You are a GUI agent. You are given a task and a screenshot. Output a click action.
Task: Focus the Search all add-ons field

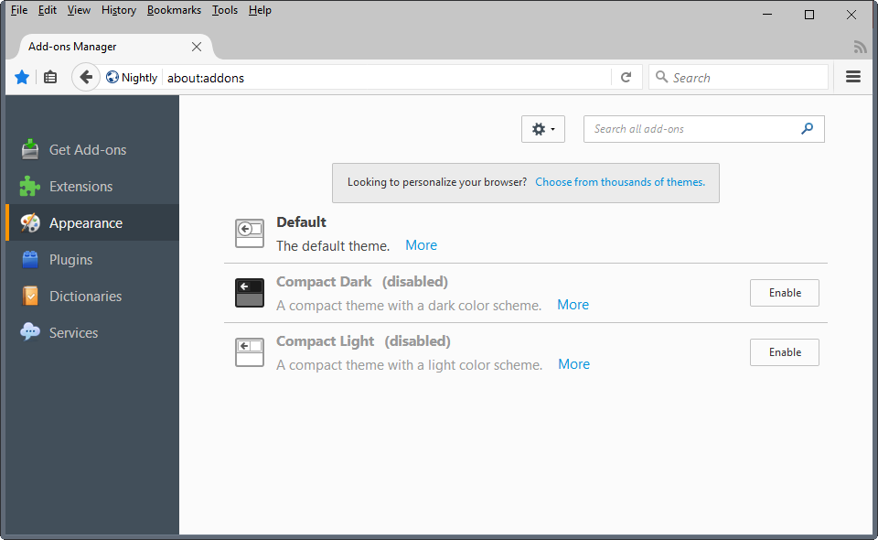click(704, 129)
